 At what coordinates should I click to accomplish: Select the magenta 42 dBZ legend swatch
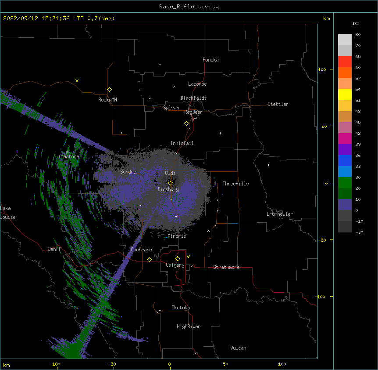click(x=345, y=138)
